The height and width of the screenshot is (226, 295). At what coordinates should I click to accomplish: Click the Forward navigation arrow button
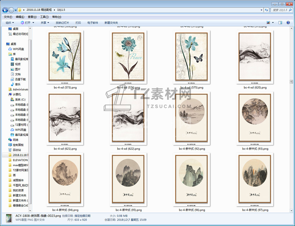click(x=11, y=10)
